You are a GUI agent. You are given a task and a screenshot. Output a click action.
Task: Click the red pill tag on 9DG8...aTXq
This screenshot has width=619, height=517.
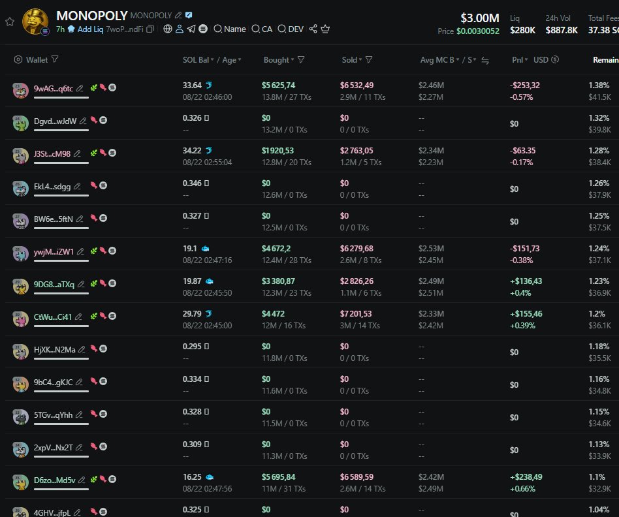point(103,283)
